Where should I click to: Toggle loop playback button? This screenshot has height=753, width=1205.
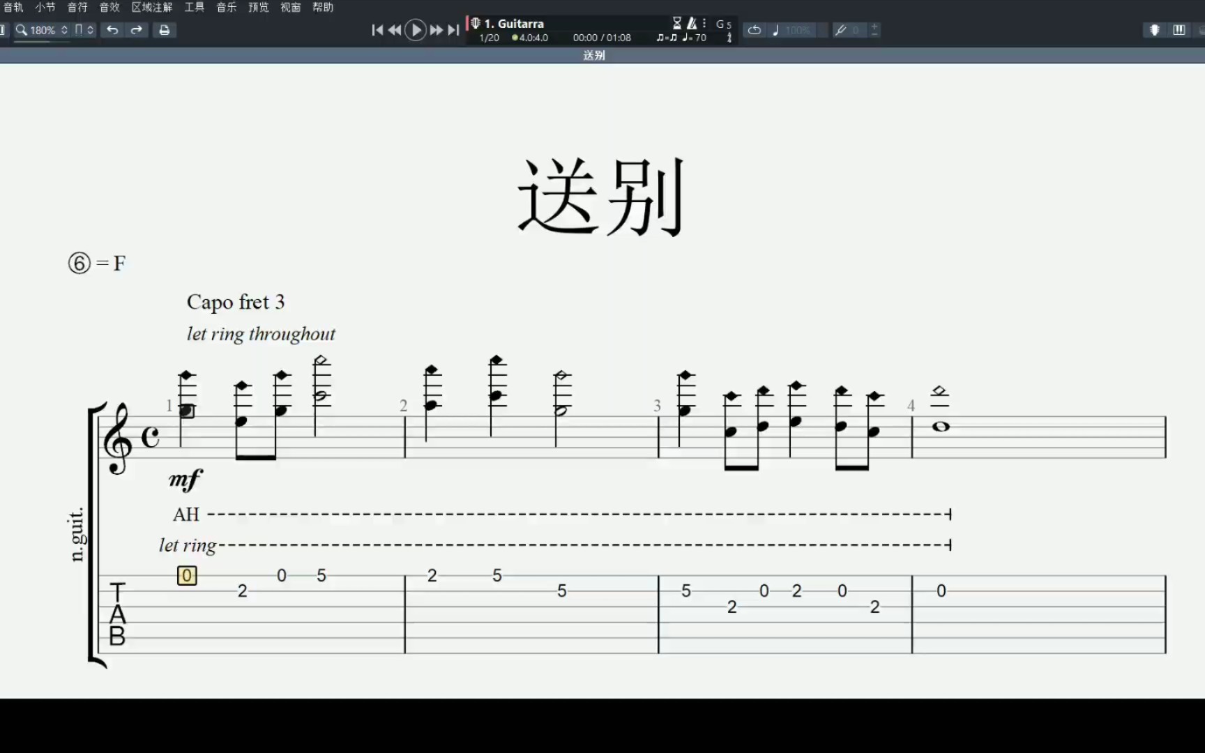(755, 30)
